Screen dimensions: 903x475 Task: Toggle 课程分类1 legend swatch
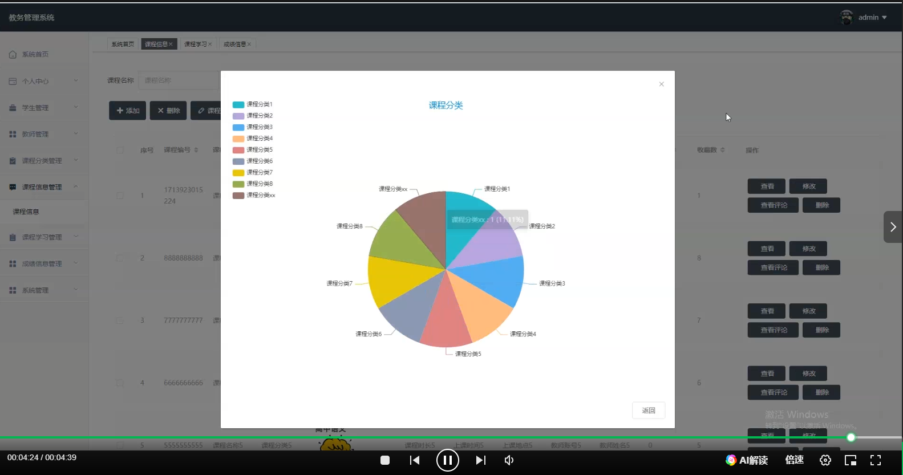[x=238, y=104]
